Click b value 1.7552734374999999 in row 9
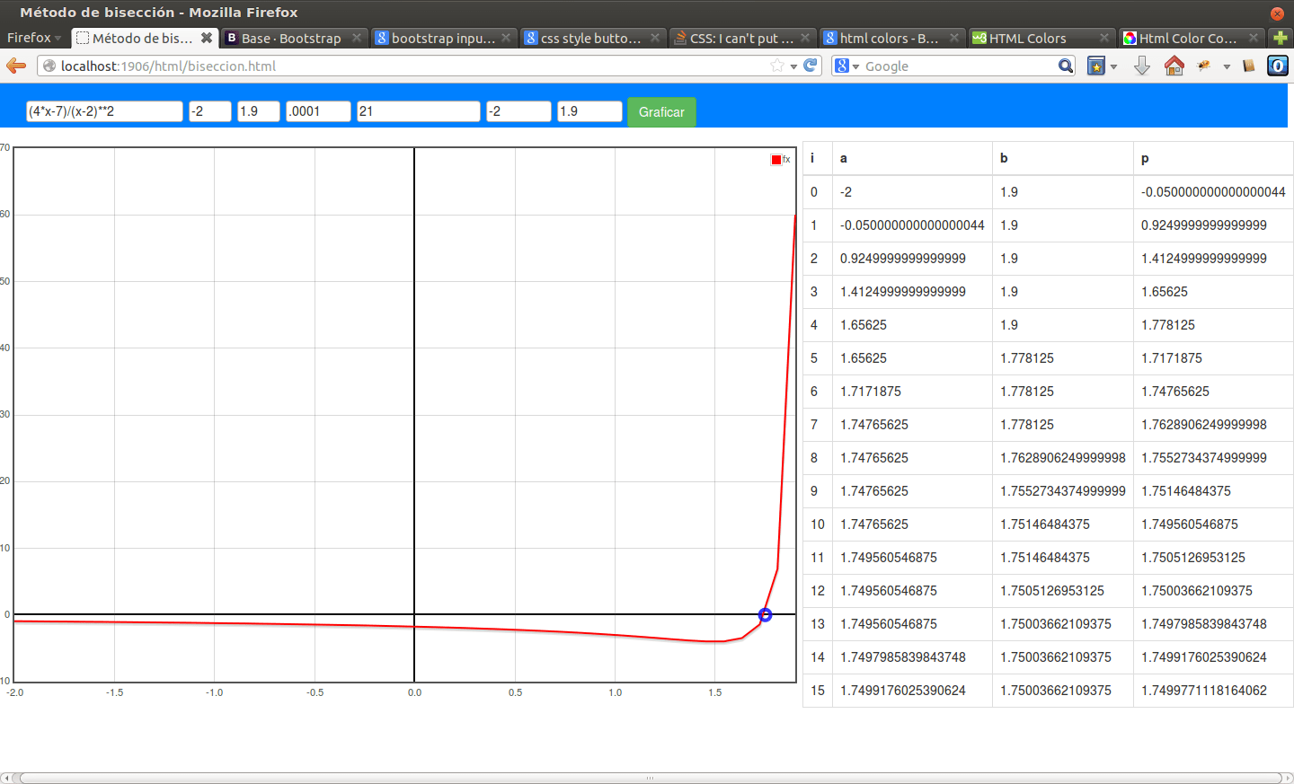1294x784 pixels. click(1063, 491)
